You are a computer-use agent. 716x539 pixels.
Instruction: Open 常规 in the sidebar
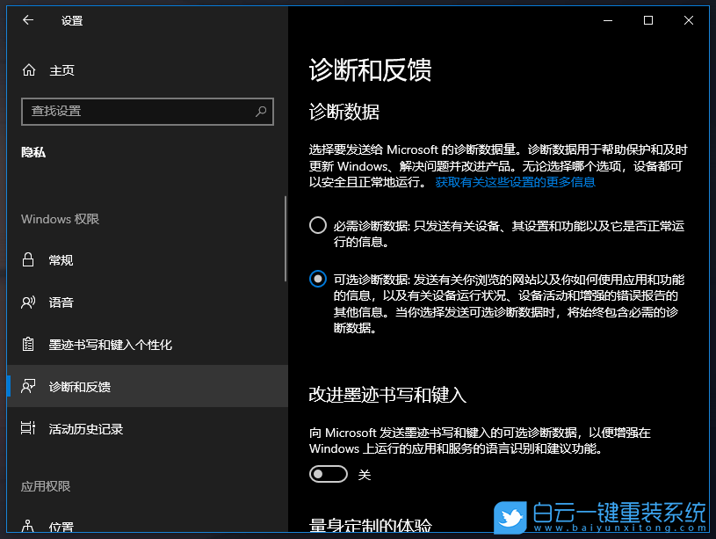pyautogui.click(x=61, y=259)
